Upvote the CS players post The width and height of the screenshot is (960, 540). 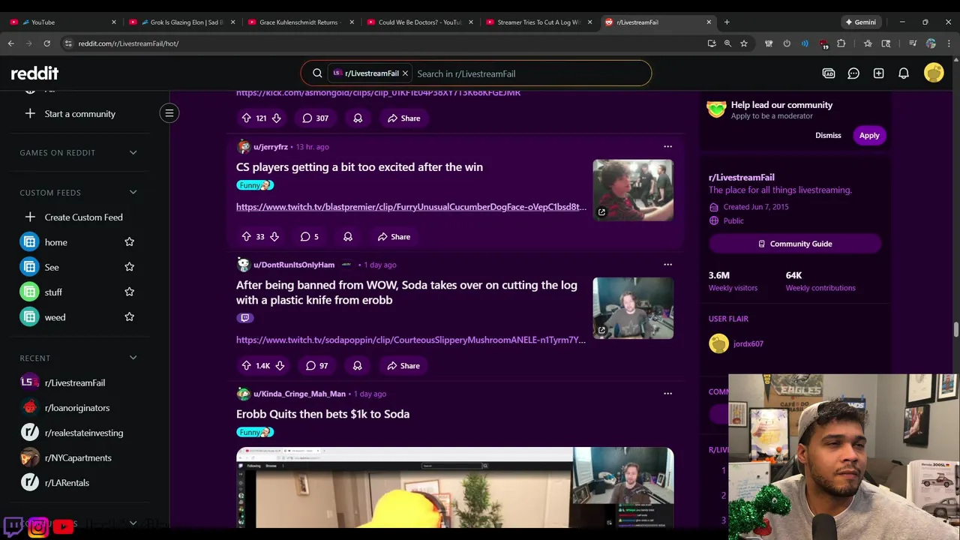point(246,236)
